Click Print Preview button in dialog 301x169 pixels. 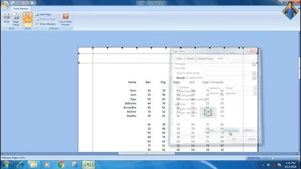coord(231,131)
